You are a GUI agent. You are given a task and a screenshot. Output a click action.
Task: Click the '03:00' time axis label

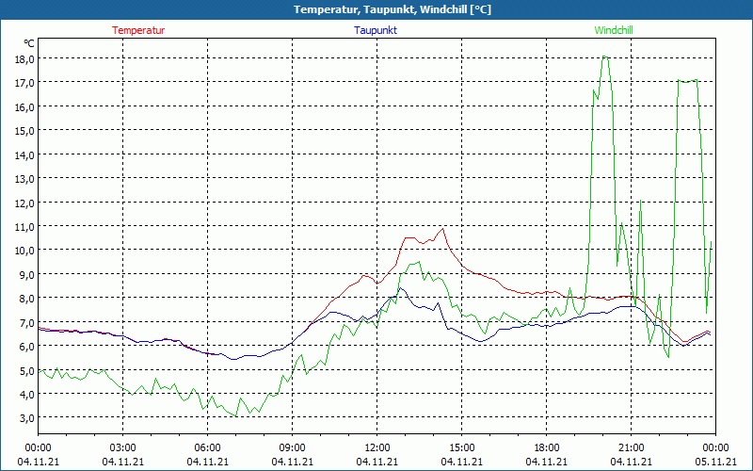tap(122, 448)
